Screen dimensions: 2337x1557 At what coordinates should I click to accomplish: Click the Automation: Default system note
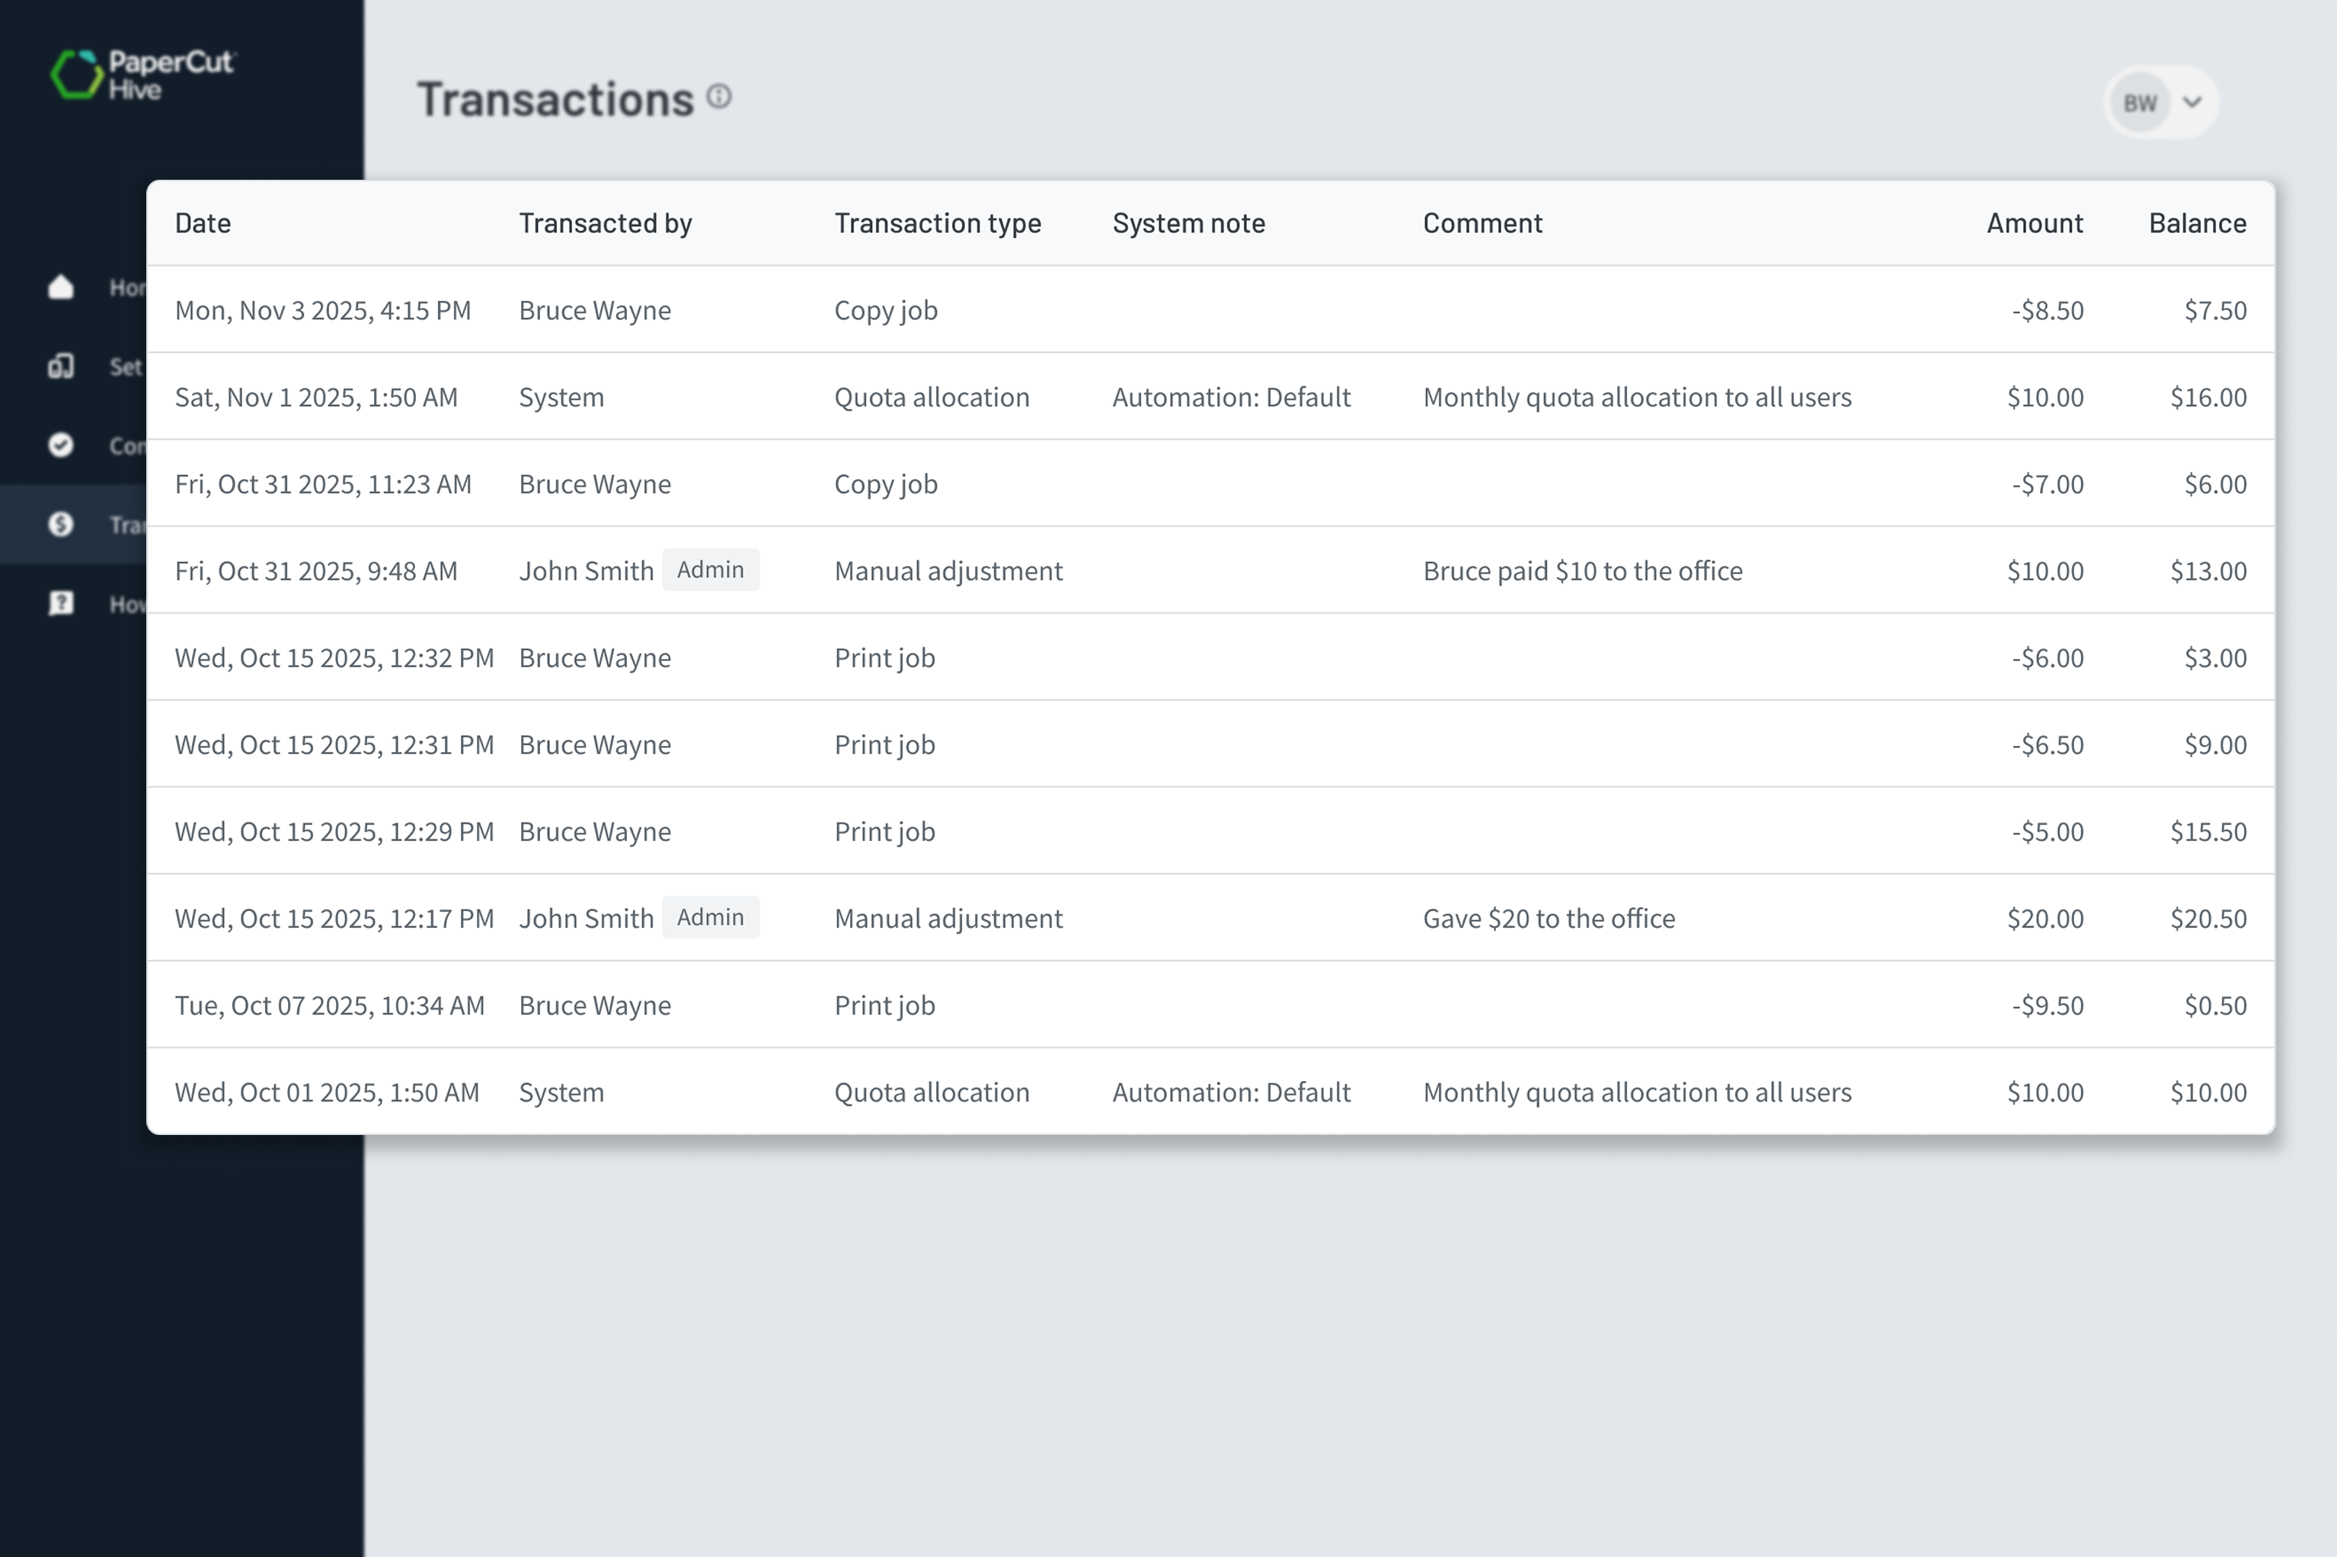click(x=1231, y=396)
